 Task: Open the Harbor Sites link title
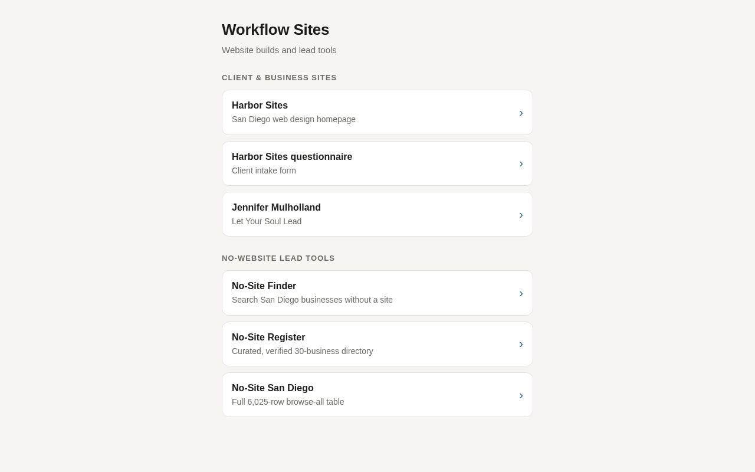coord(260,106)
